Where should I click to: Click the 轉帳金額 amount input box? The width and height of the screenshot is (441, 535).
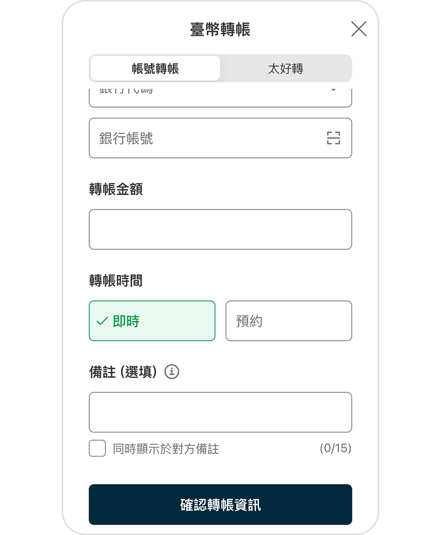click(x=220, y=229)
